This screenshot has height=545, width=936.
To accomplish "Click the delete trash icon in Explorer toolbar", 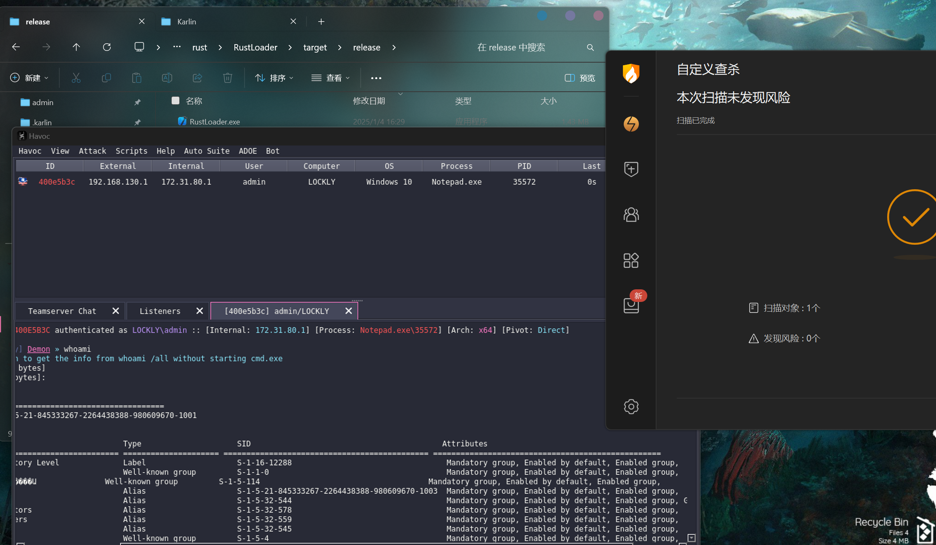I will point(227,78).
